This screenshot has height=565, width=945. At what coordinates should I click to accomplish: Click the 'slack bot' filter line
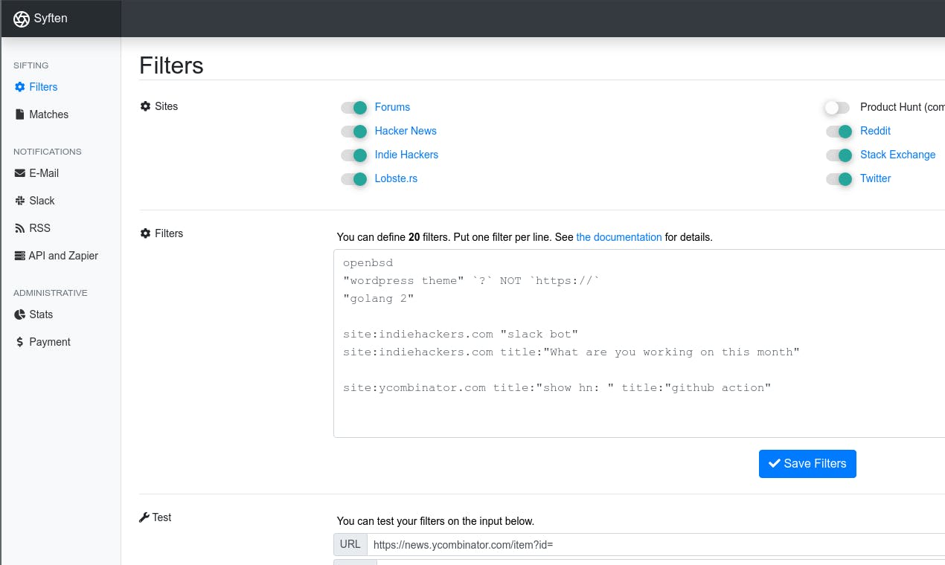pos(461,334)
